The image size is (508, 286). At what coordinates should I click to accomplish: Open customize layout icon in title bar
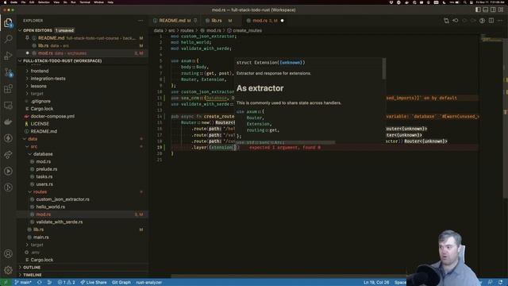[x=501, y=10]
